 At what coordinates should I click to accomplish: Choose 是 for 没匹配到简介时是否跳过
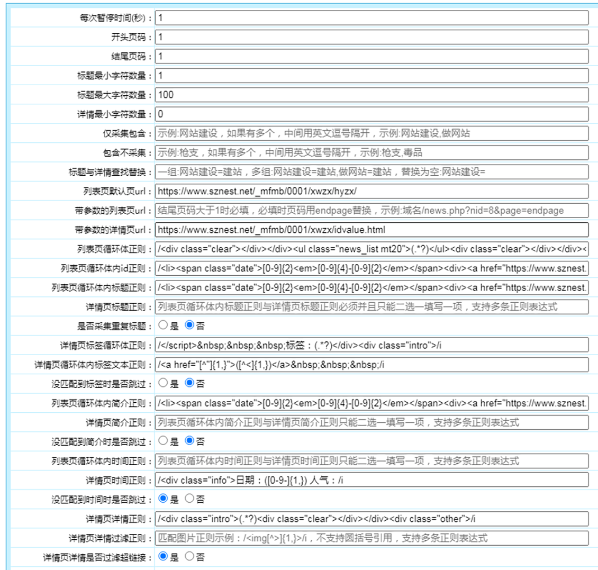click(163, 440)
